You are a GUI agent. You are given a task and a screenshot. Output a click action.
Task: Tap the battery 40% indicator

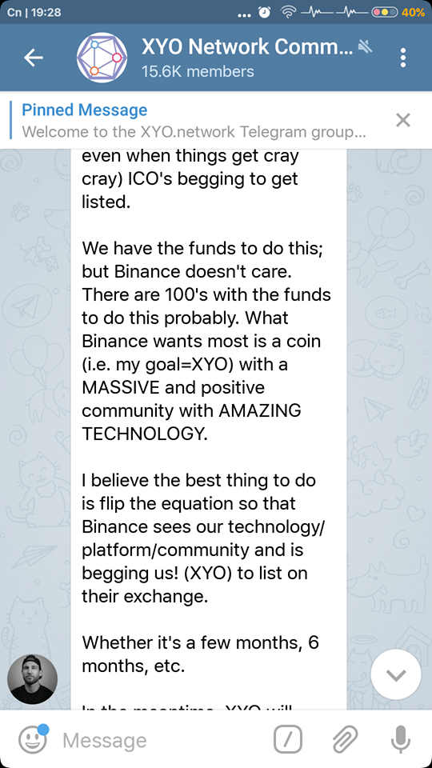point(398,13)
